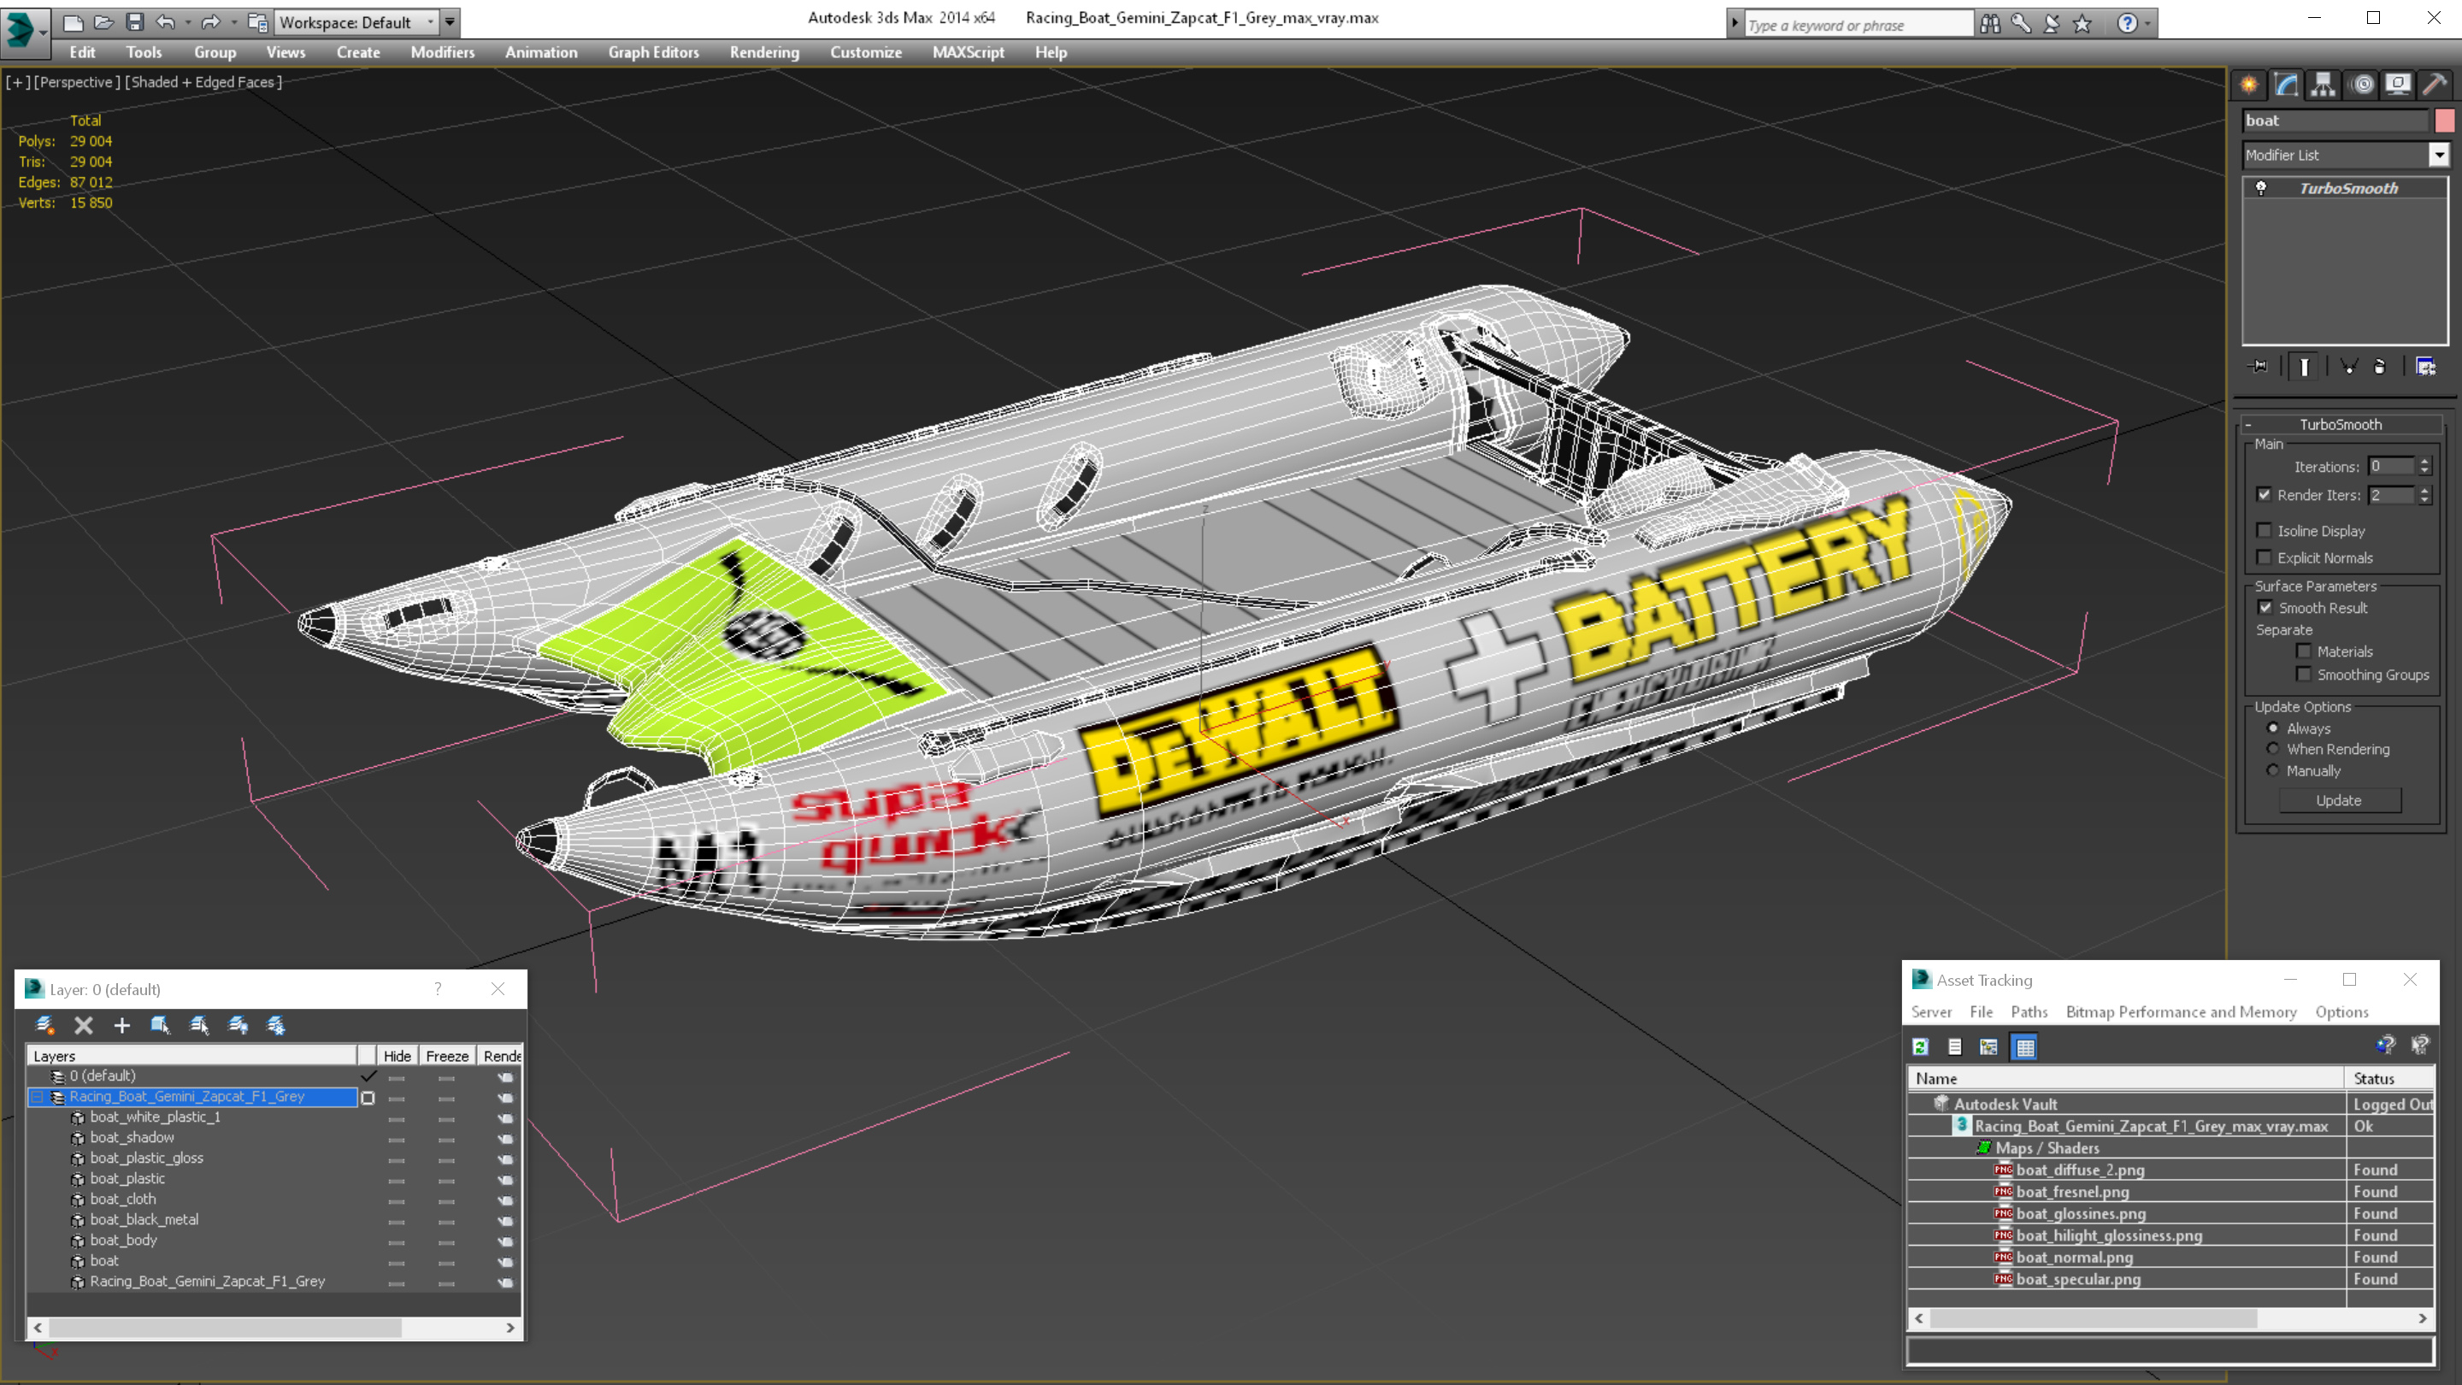Click Open File icon in quick toolbar
The width and height of the screenshot is (2462, 1385).
tap(104, 21)
